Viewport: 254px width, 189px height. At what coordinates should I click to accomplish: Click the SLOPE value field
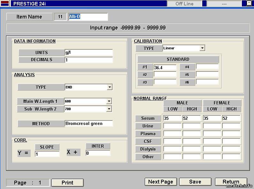[x=47, y=154]
